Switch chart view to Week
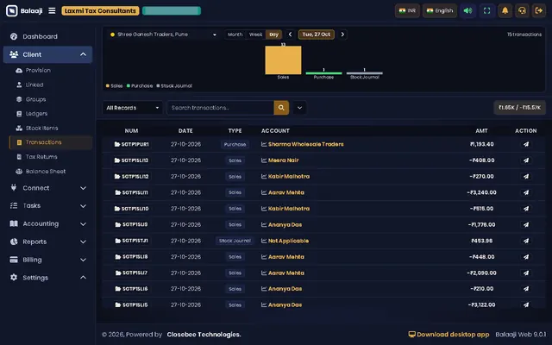Image resolution: width=552 pixels, height=345 pixels. coord(255,34)
